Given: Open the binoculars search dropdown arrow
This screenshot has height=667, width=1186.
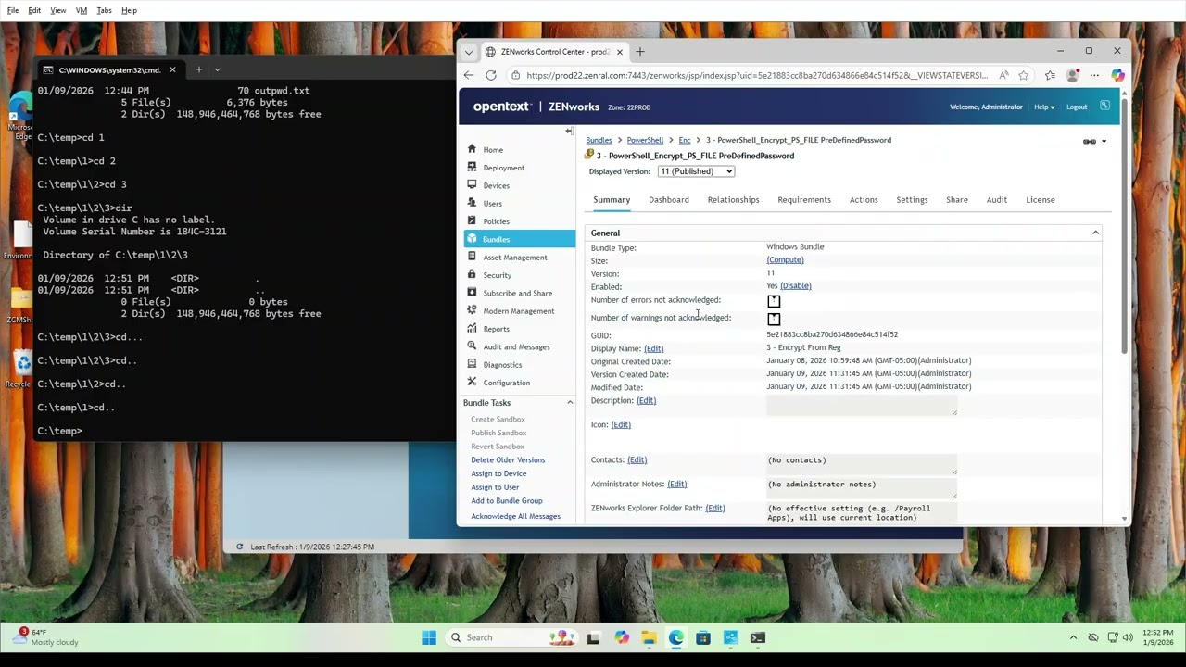Looking at the screenshot, I should point(1104,142).
